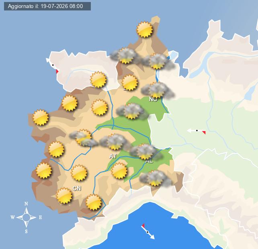This screenshot has width=258, height=249.
Task: Click the southernmost sun icon near the coast
Action: tap(94, 202)
